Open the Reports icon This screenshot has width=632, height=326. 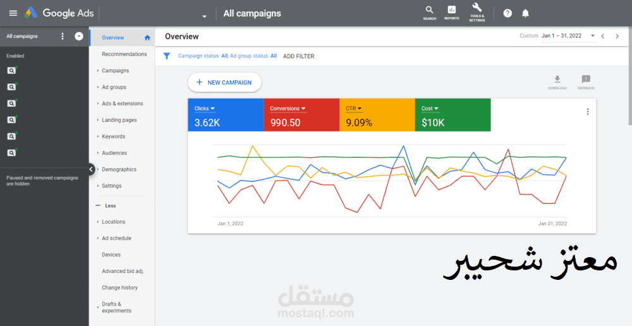point(451,13)
